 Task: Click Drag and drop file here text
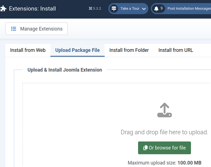pos(165,132)
